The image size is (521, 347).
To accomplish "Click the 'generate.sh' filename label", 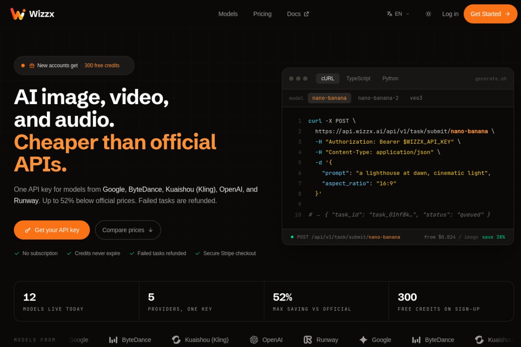I will pos(491,79).
